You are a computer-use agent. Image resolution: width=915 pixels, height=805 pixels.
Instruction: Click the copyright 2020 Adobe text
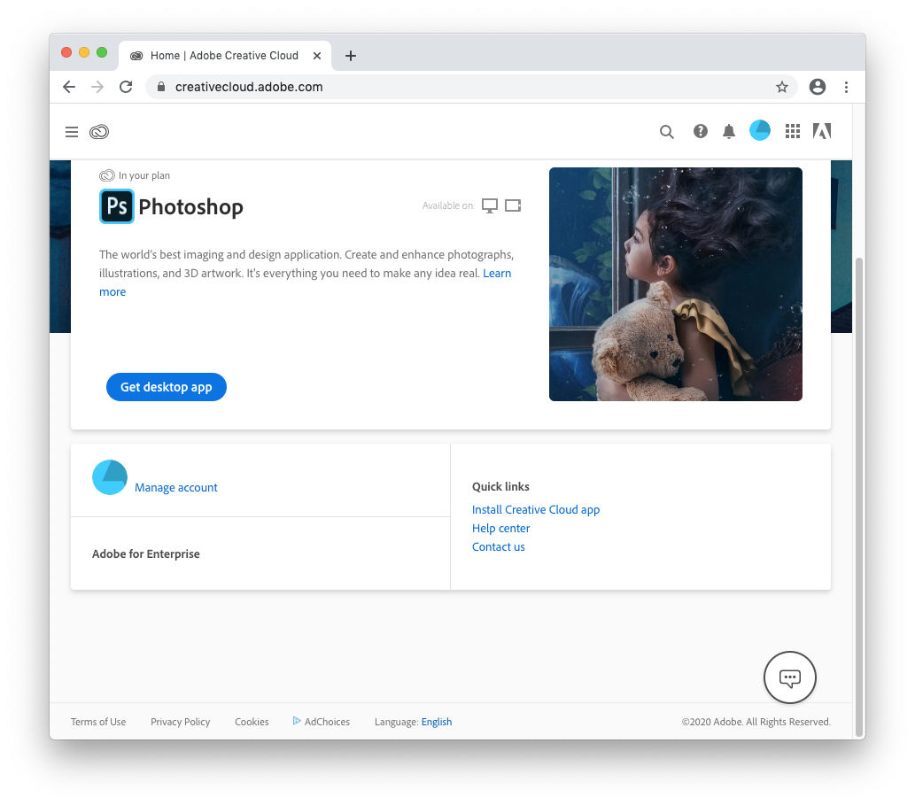click(x=756, y=722)
